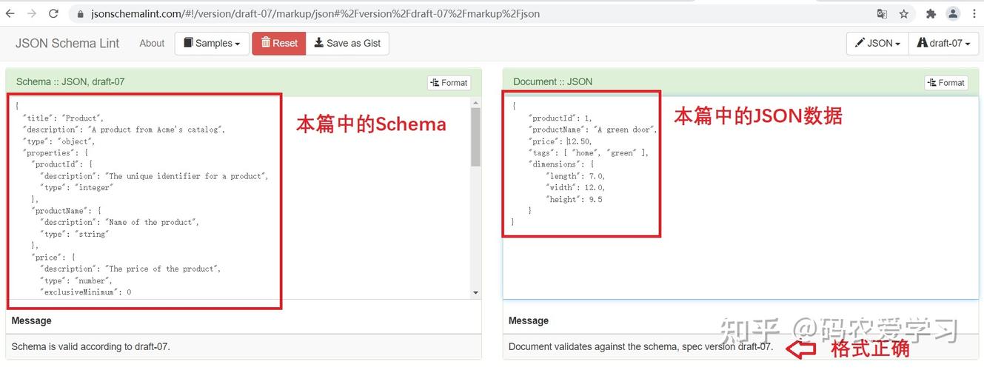Viewport: 984px width, 370px height.
Task: Open the browser extensions puzzle icon
Action: [931, 13]
